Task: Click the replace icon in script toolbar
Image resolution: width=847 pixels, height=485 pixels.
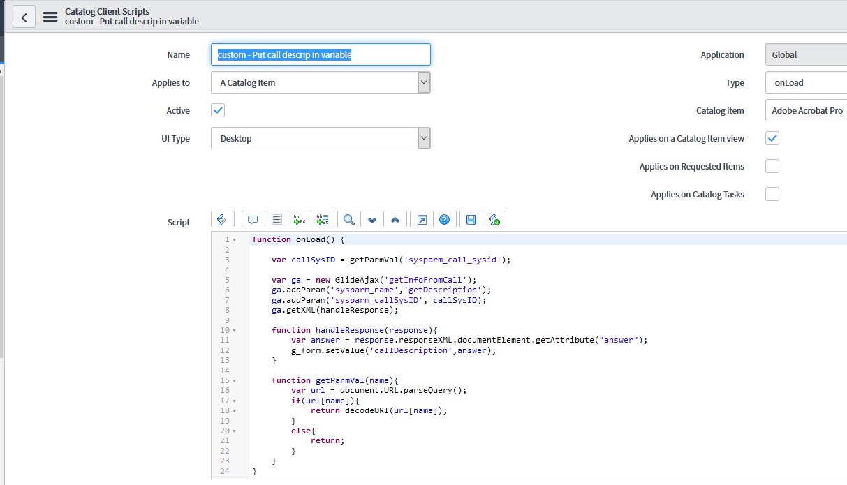Action: [300, 220]
